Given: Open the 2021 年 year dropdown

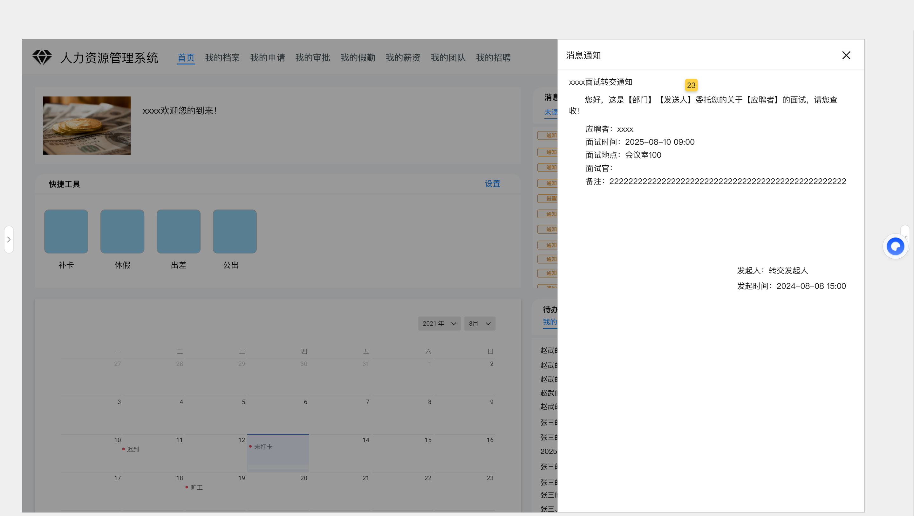Looking at the screenshot, I should tap(439, 324).
